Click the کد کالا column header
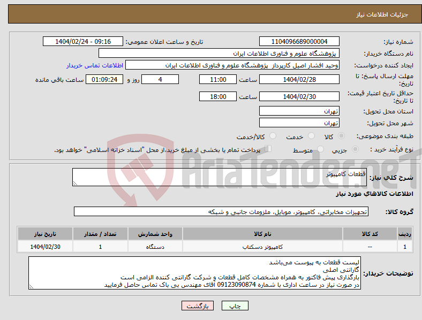The height and width of the screenshot is (320, 422). [370, 234]
